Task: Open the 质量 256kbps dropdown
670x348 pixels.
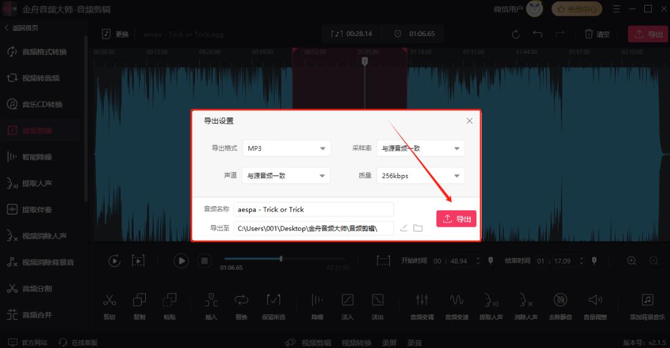Action: coord(421,176)
